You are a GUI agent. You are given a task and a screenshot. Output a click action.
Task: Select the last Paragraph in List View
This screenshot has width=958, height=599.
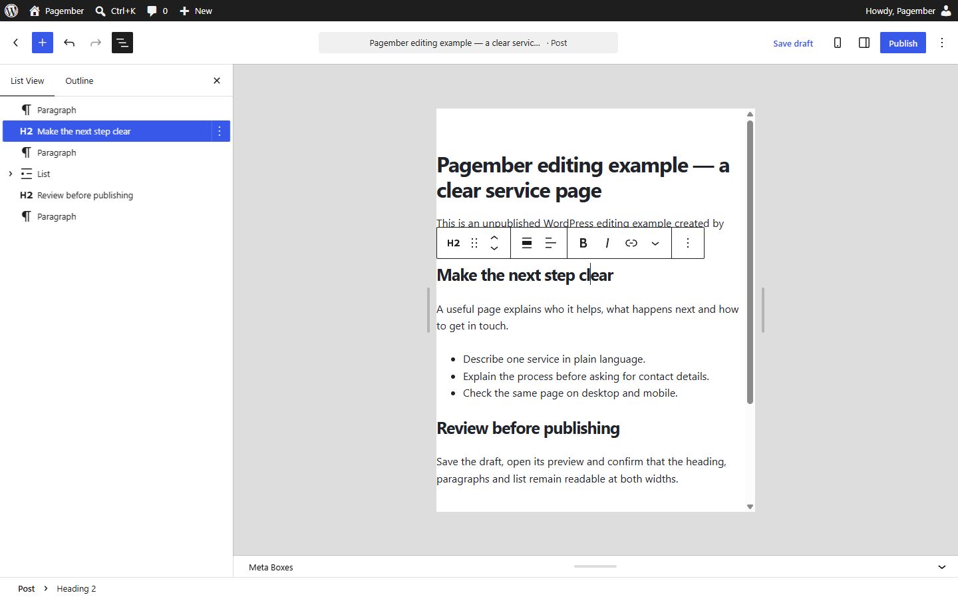116,216
